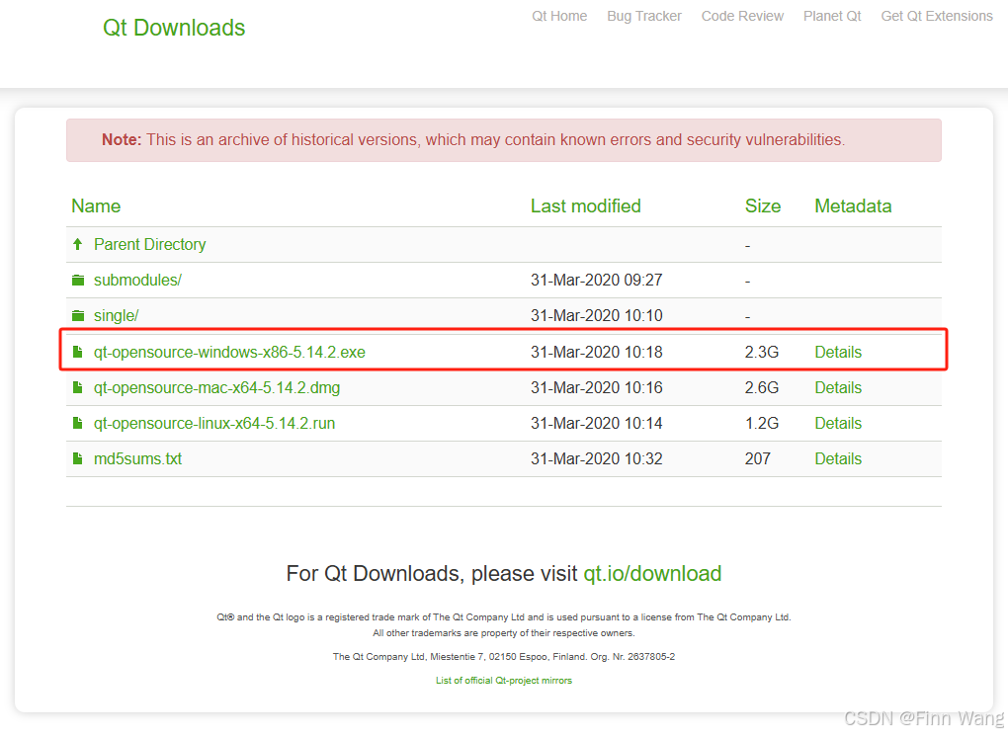The height and width of the screenshot is (736, 1008).
Task: Open the Qt Home navigation link
Action: 559,16
